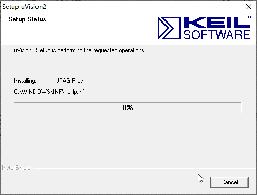The height and width of the screenshot is (195, 257).
Task: Click the Setup uVision2 title bar text
Action: click(24, 7)
